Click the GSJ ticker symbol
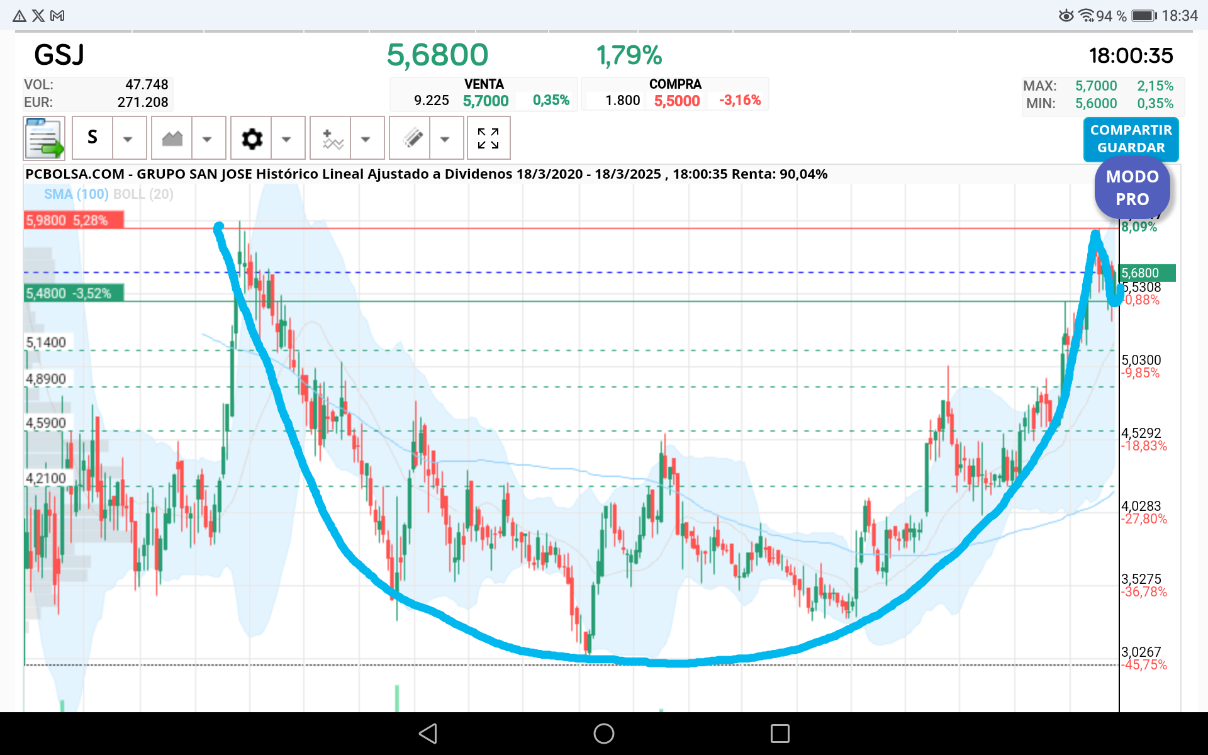This screenshot has width=1208, height=755. (59, 55)
